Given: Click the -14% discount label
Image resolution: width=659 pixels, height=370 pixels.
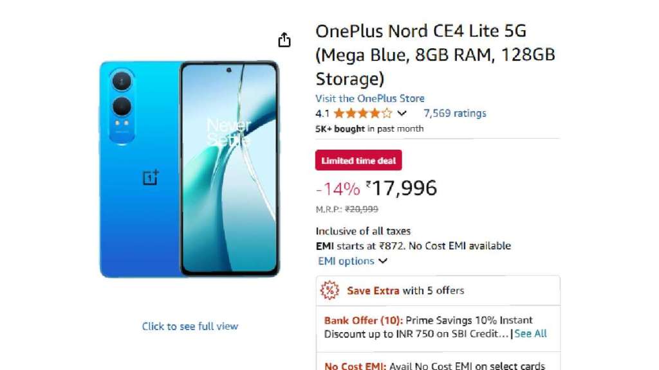Looking at the screenshot, I should [x=337, y=189].
